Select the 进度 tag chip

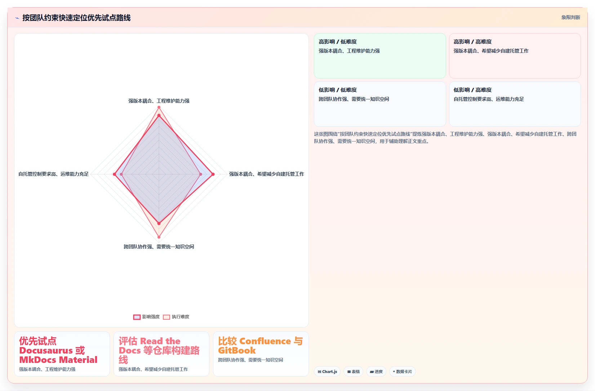tap(376, 372)
